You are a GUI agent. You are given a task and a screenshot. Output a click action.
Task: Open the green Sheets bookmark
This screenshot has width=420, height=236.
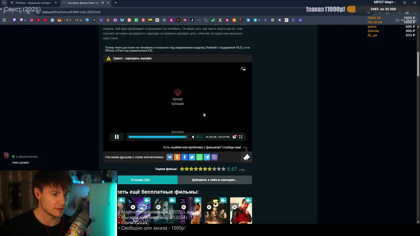click(136, 20)
